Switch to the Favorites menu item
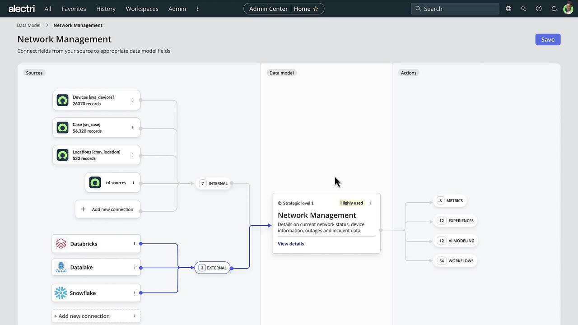This screenshot has height=325, width=578. click(73, 8)
